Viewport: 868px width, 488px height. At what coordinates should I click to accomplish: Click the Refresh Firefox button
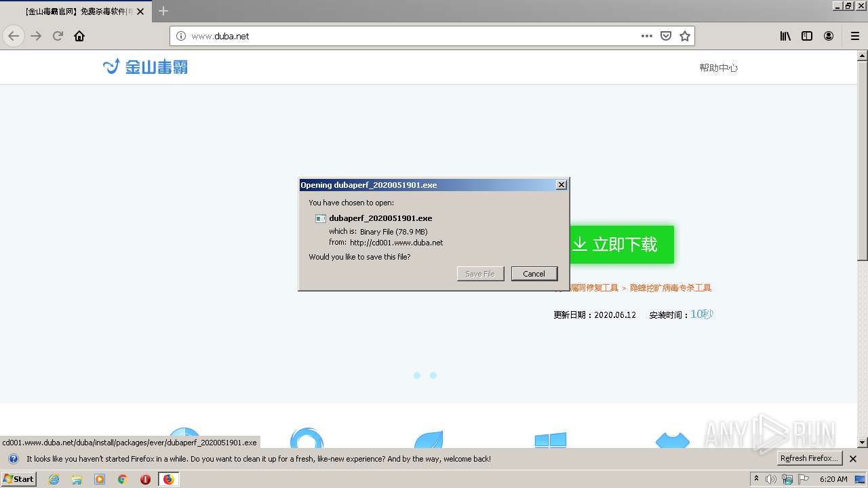tap(810, 458)
